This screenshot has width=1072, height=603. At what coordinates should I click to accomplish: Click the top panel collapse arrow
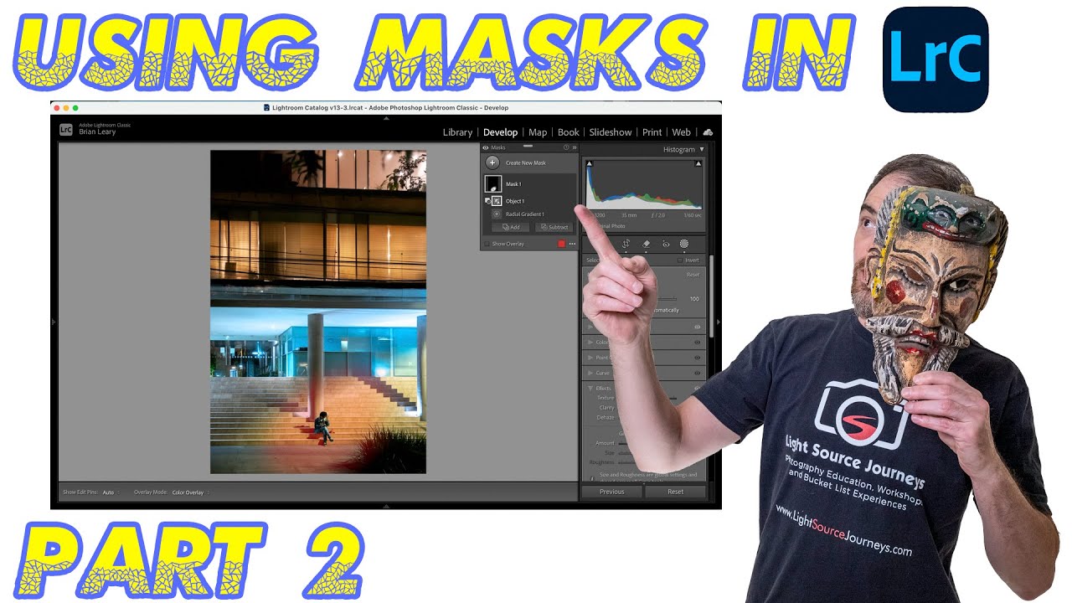(386, 119)
